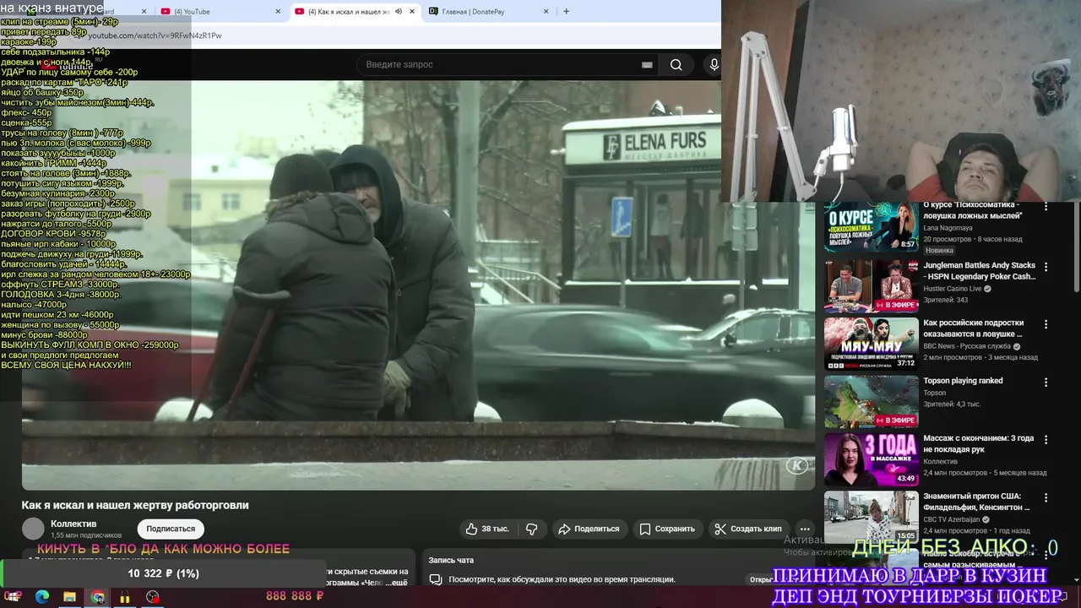
Task: Click title 'Как российские подростки оказываются в ловушке'
Action: coord(973,328)
